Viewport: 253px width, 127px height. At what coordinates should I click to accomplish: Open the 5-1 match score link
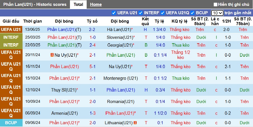tap(92, 67)
